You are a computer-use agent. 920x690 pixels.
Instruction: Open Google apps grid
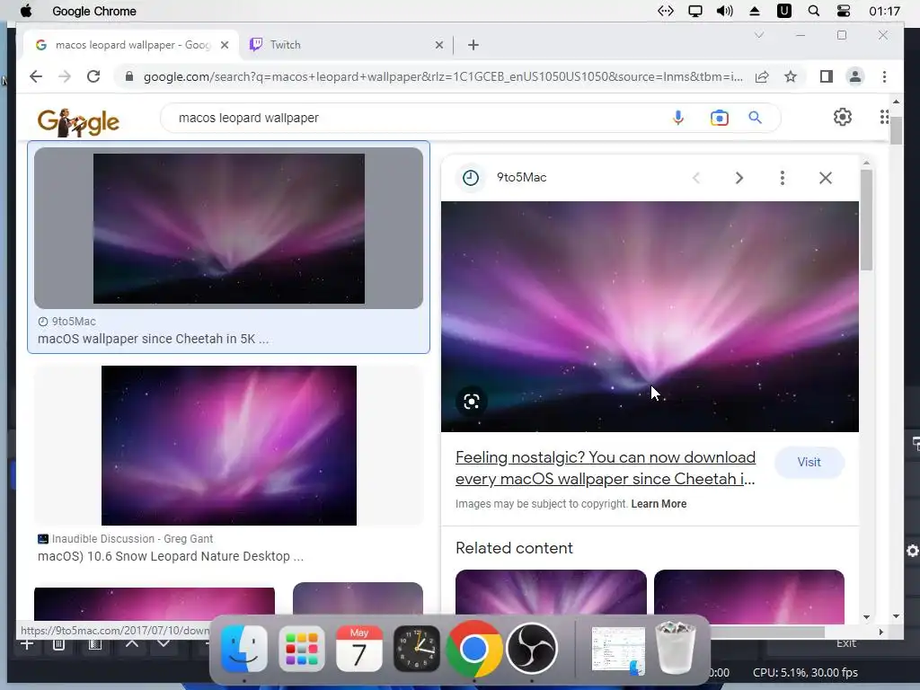point(884,117)
